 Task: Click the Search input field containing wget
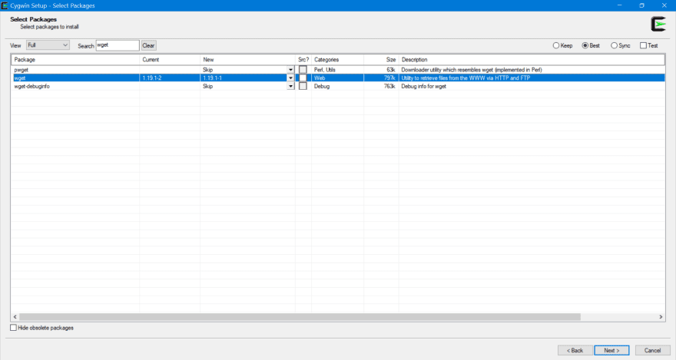(x=118, y=45)
